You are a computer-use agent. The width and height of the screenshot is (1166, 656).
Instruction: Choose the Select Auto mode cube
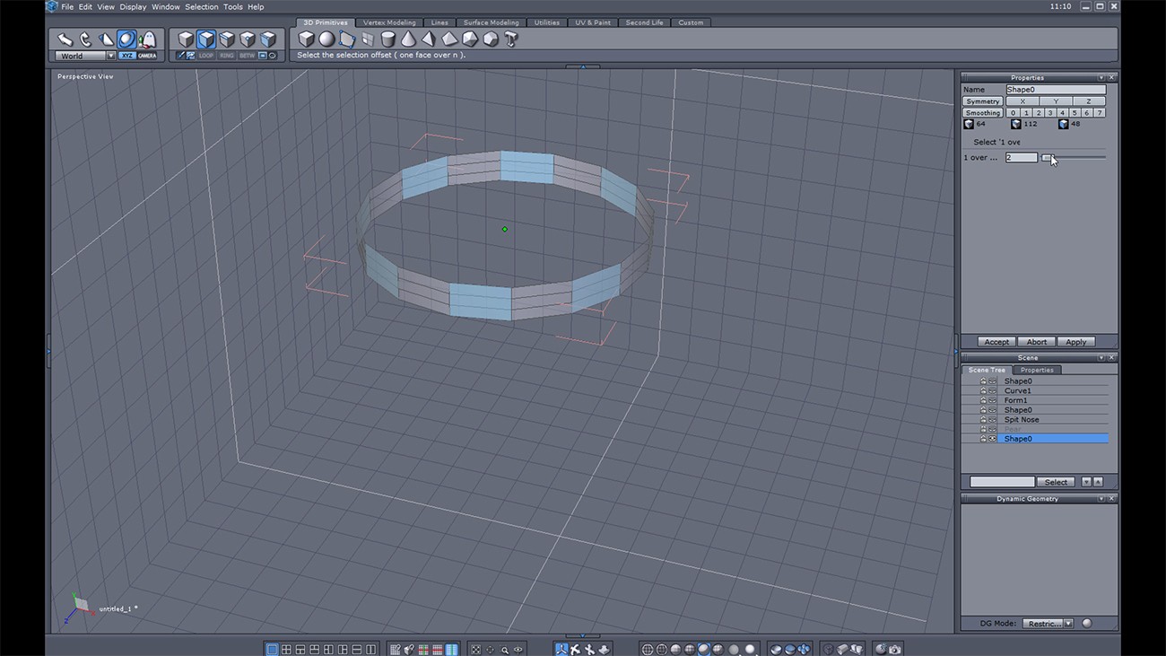point(268,39)
